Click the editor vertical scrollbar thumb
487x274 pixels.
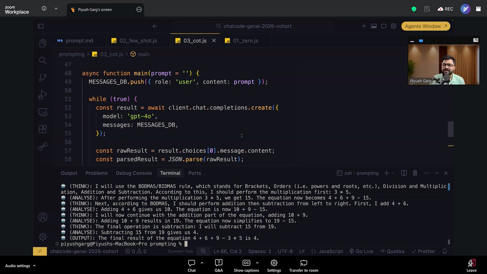click(x=450, y=129)
